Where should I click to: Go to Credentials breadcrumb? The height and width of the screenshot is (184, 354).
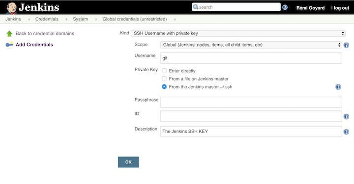(x=47, y=19)
